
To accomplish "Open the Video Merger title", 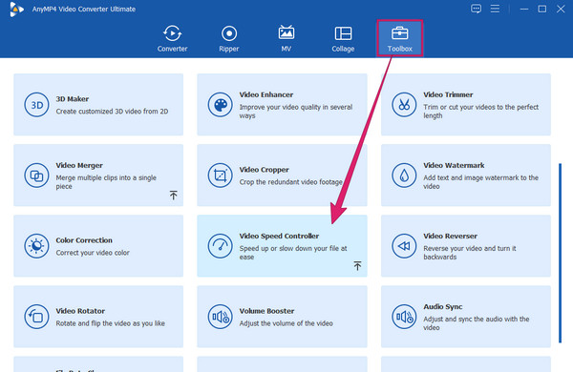I will (79, 165).
